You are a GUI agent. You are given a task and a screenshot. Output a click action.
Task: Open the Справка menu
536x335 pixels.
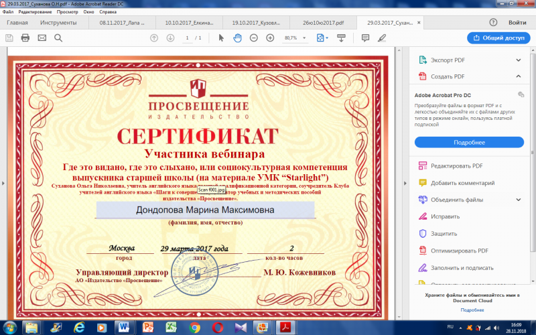(x=108, y=11)
